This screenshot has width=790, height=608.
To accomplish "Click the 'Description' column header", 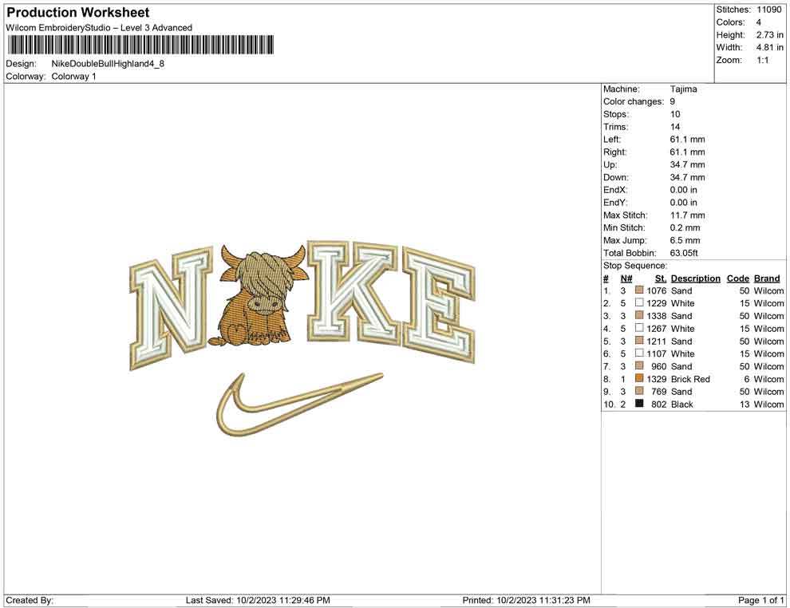I will pos(695,278).
